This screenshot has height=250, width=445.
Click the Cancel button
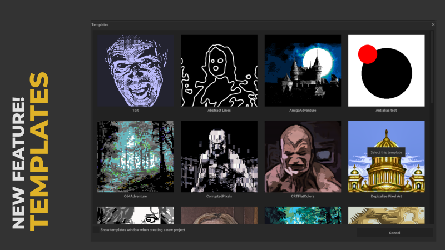[x=394, y=233]
